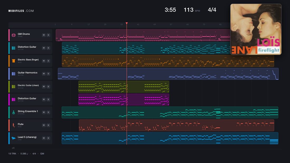Viewport: 290px width, 163px height.
Task: Click bar 73 on the timeline ruler
Action: 204,24
